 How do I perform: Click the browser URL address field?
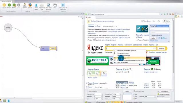125,14
